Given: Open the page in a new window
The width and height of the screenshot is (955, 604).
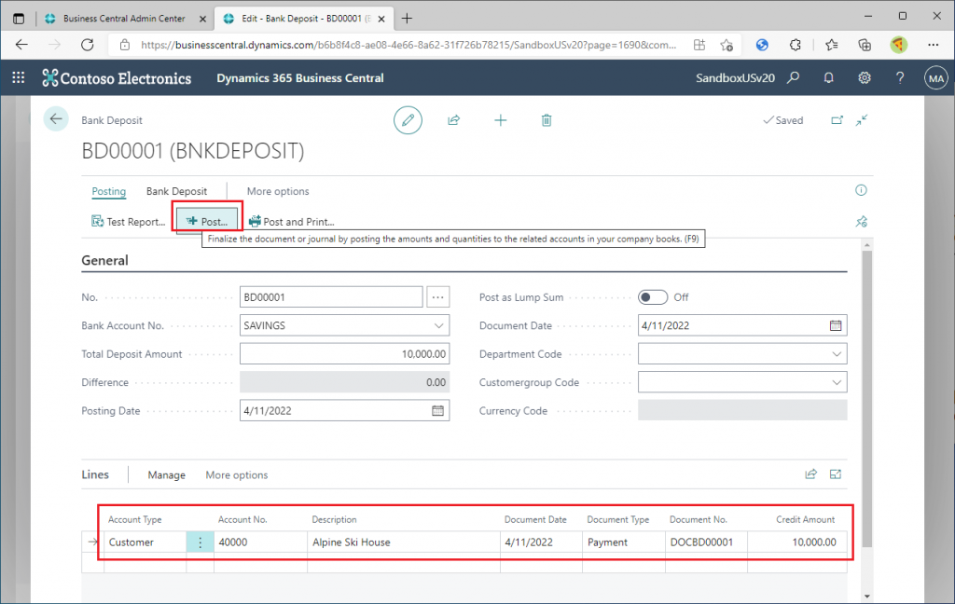Looking at the screenshot, I should pyautogui.click(x=837, y=120).
